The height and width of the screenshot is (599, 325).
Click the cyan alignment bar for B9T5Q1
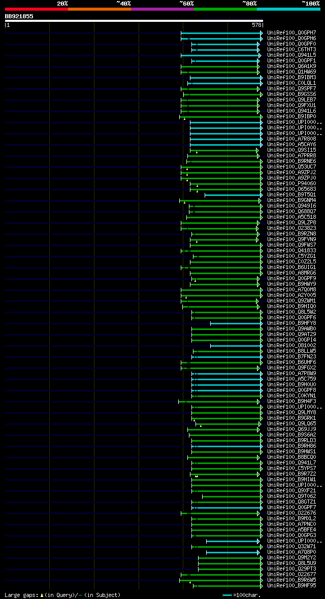point(233,195)
